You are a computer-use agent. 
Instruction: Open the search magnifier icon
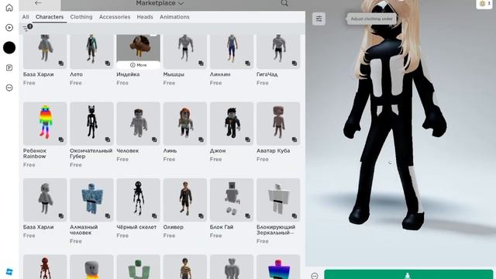click(284, 3)
